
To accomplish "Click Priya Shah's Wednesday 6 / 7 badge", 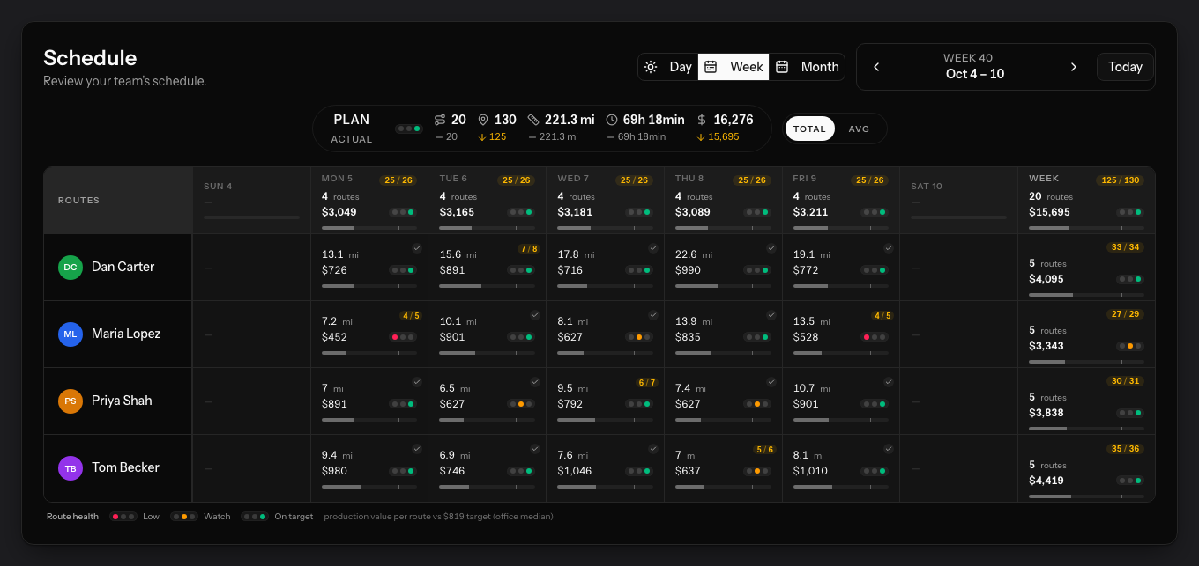I will coord(646,382).
